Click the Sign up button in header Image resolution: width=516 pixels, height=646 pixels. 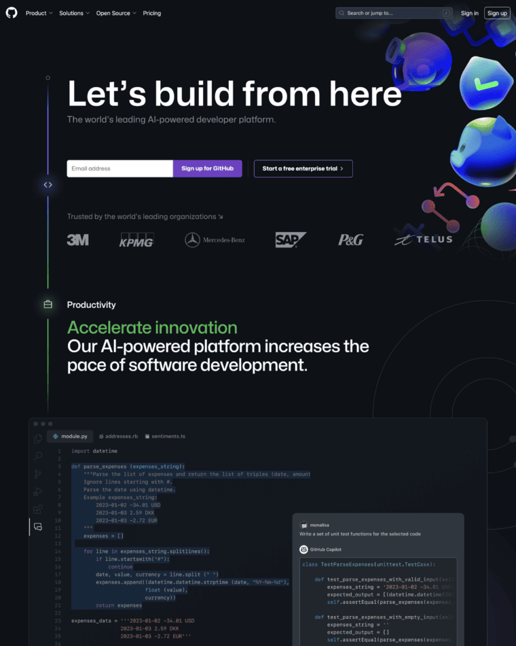click(497, 13)
